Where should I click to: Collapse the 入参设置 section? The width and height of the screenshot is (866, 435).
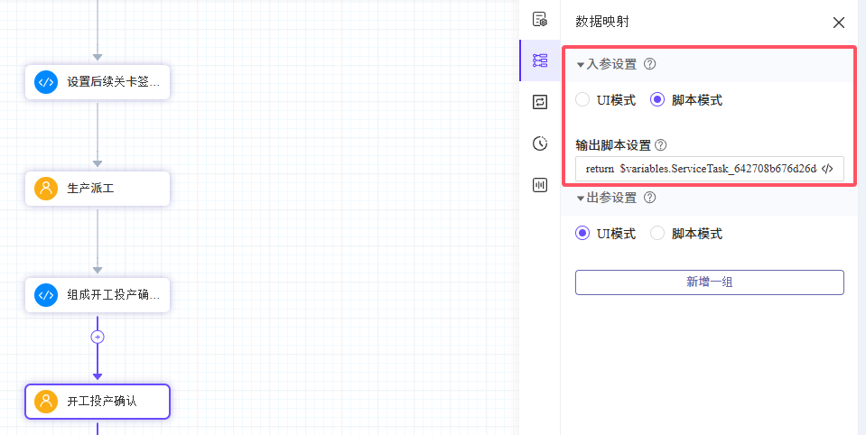point(581,65)
